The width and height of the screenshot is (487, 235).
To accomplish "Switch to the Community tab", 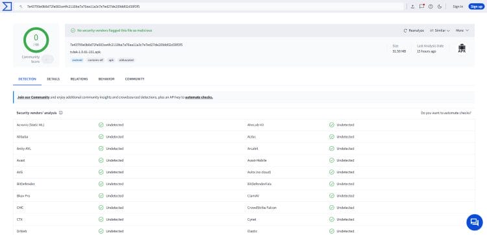I will pyautogui.click(x=135, y=79).
